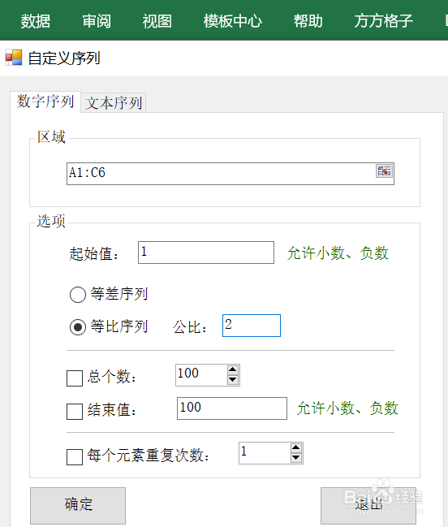Select the 等差序列 radio button
Viewport: 448px width, 527px height.
(78, 295)
